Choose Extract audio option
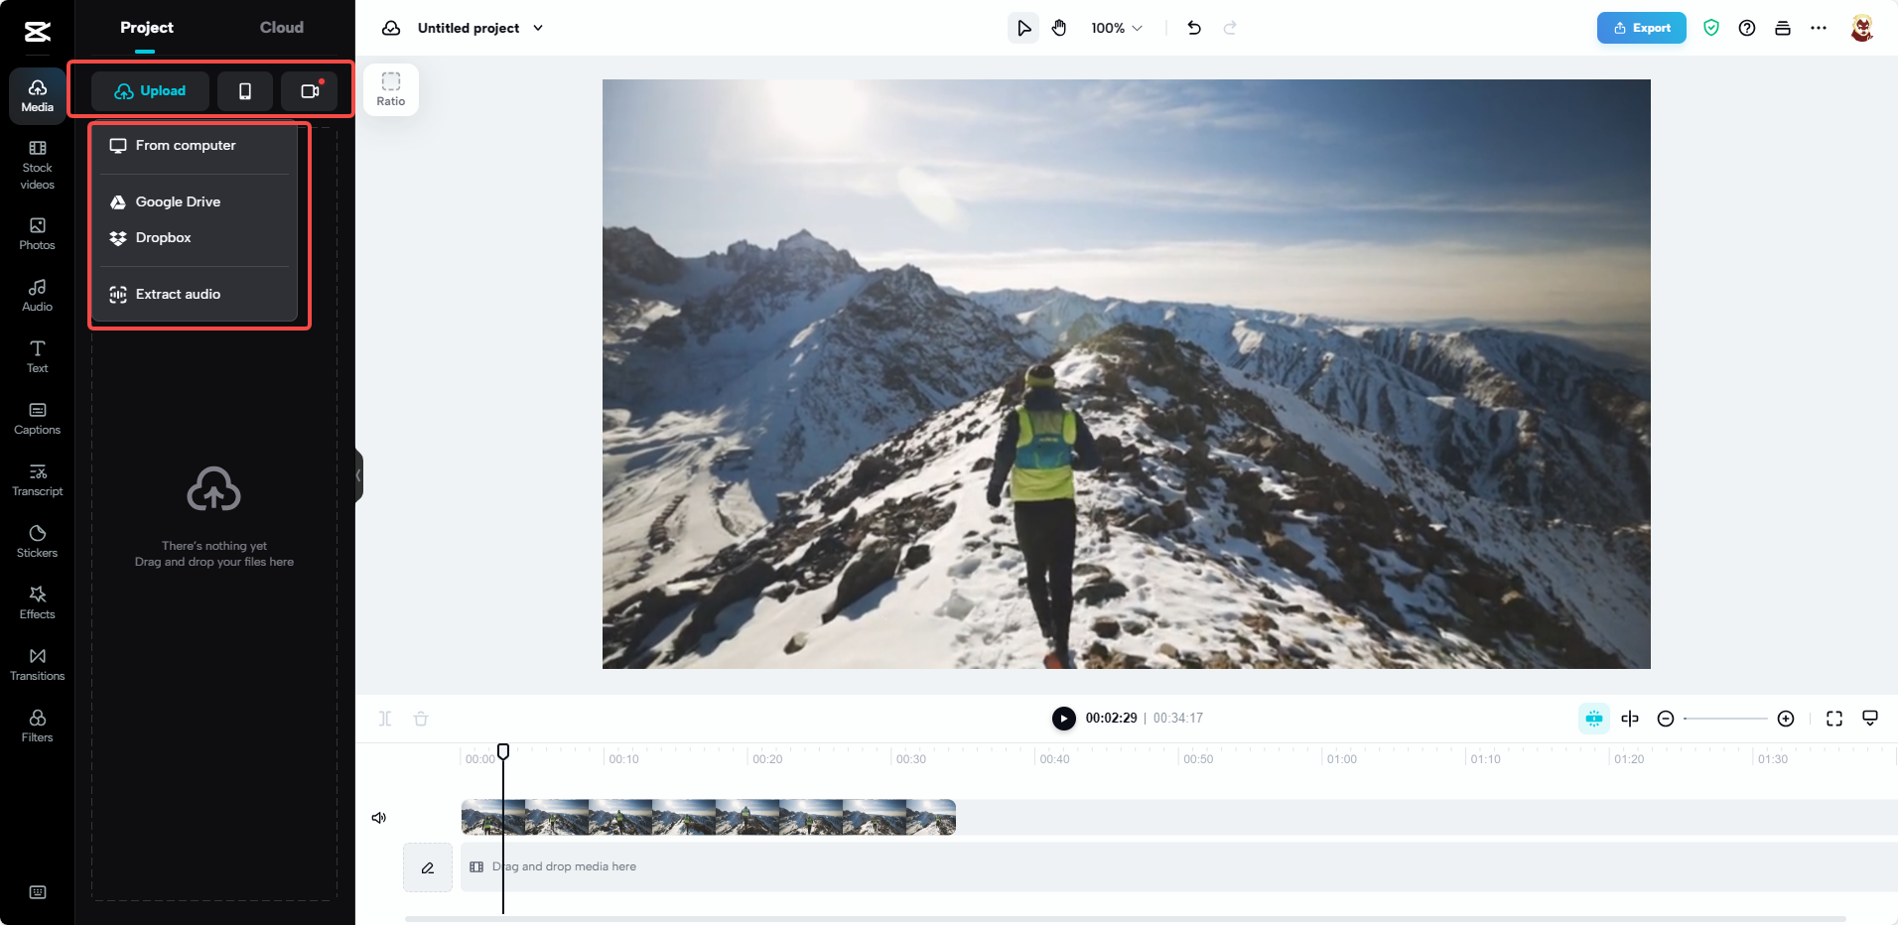 (x=195, y=294)
